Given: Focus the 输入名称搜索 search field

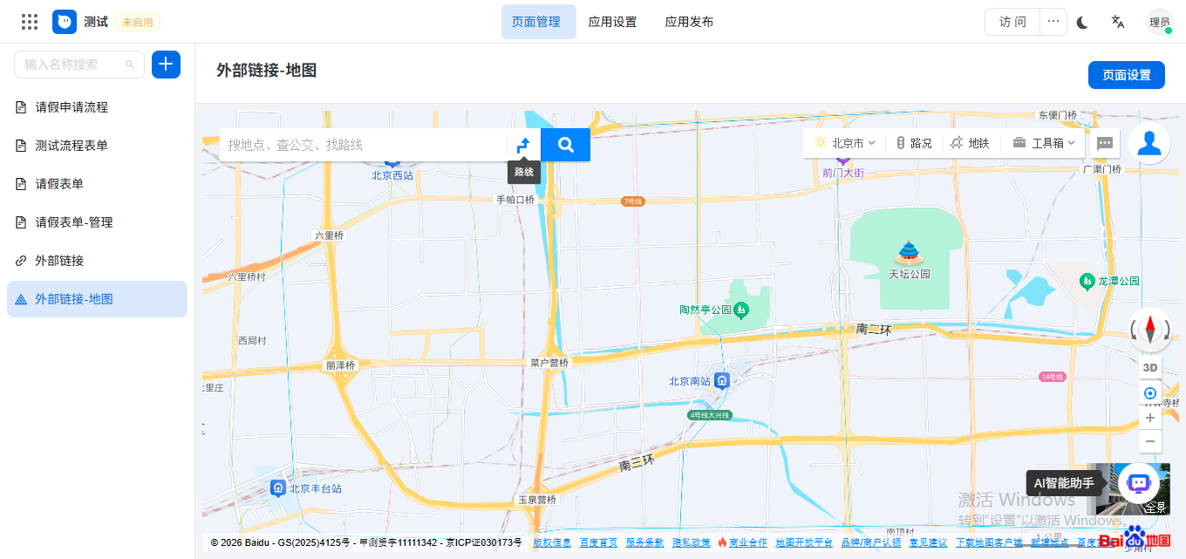Looking at the screenshot, I should (79, 65).
